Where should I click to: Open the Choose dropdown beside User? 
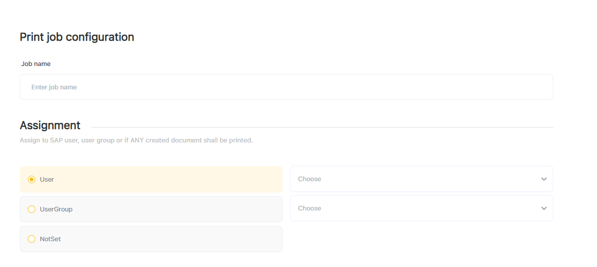coord(412,179)
